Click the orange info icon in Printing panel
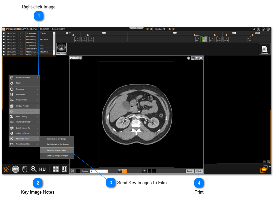Viewport: 274px width, 200px height. 189,58
